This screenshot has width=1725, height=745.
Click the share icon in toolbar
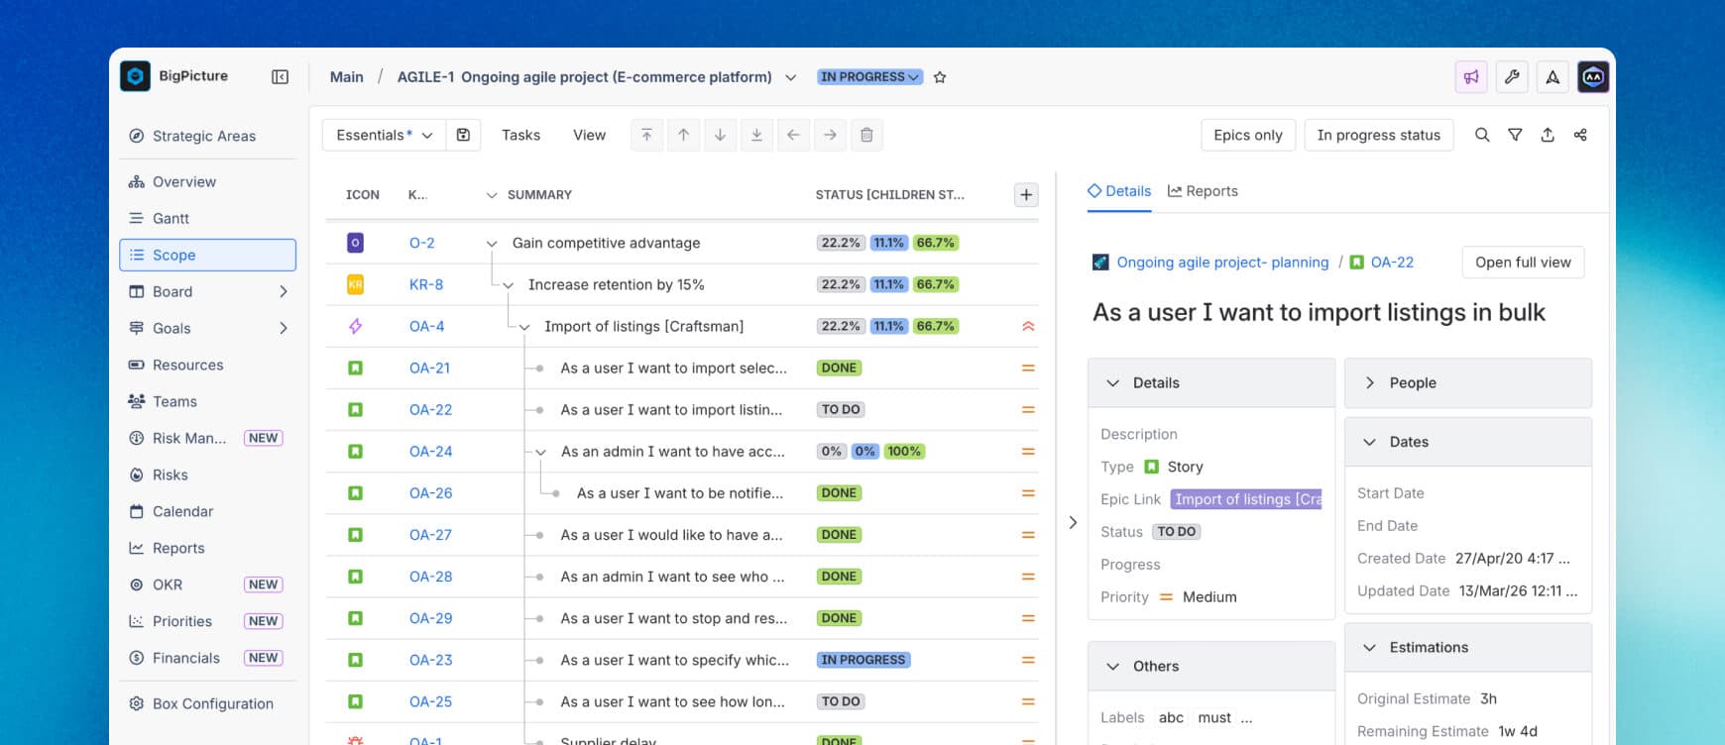tap(1580, 135)
